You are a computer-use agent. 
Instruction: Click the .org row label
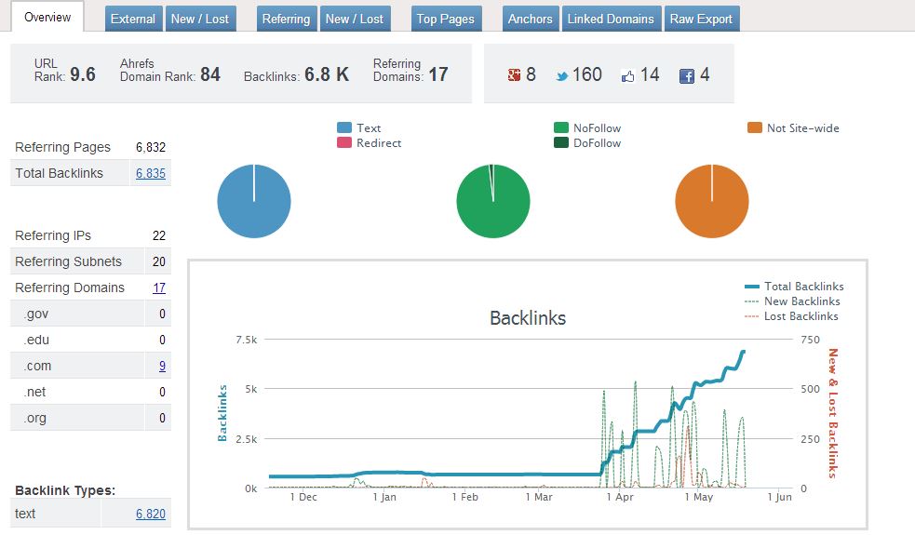[35, 419]
